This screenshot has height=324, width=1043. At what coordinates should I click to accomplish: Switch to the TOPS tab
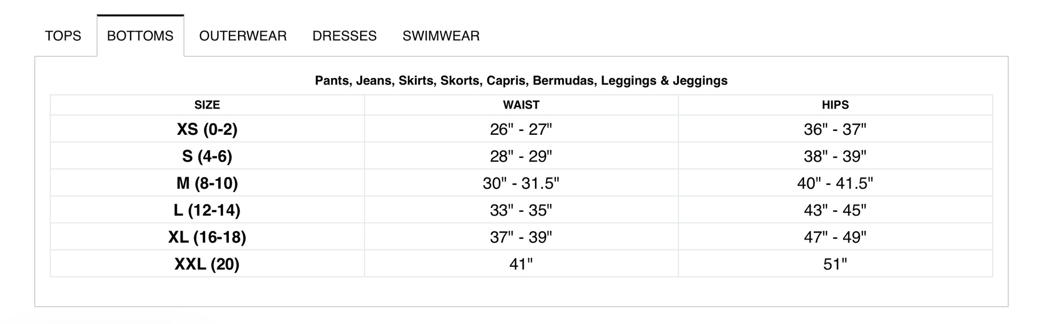point(63,36)
